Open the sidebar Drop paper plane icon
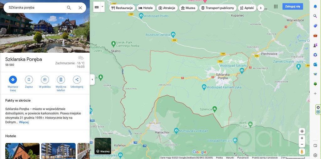This screenshot has width=321, height=159. pyautogui.click(x=315, y=74)
